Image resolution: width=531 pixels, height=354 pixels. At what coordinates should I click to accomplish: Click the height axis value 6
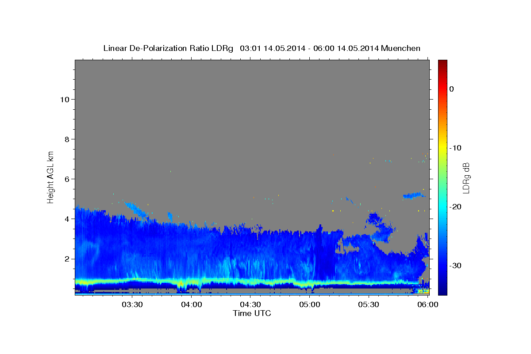tap(67, 179)
